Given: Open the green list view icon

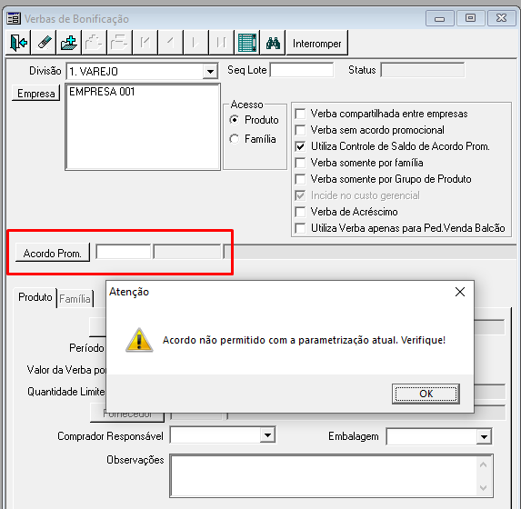Looking at the screenshot, I should 247,43.
